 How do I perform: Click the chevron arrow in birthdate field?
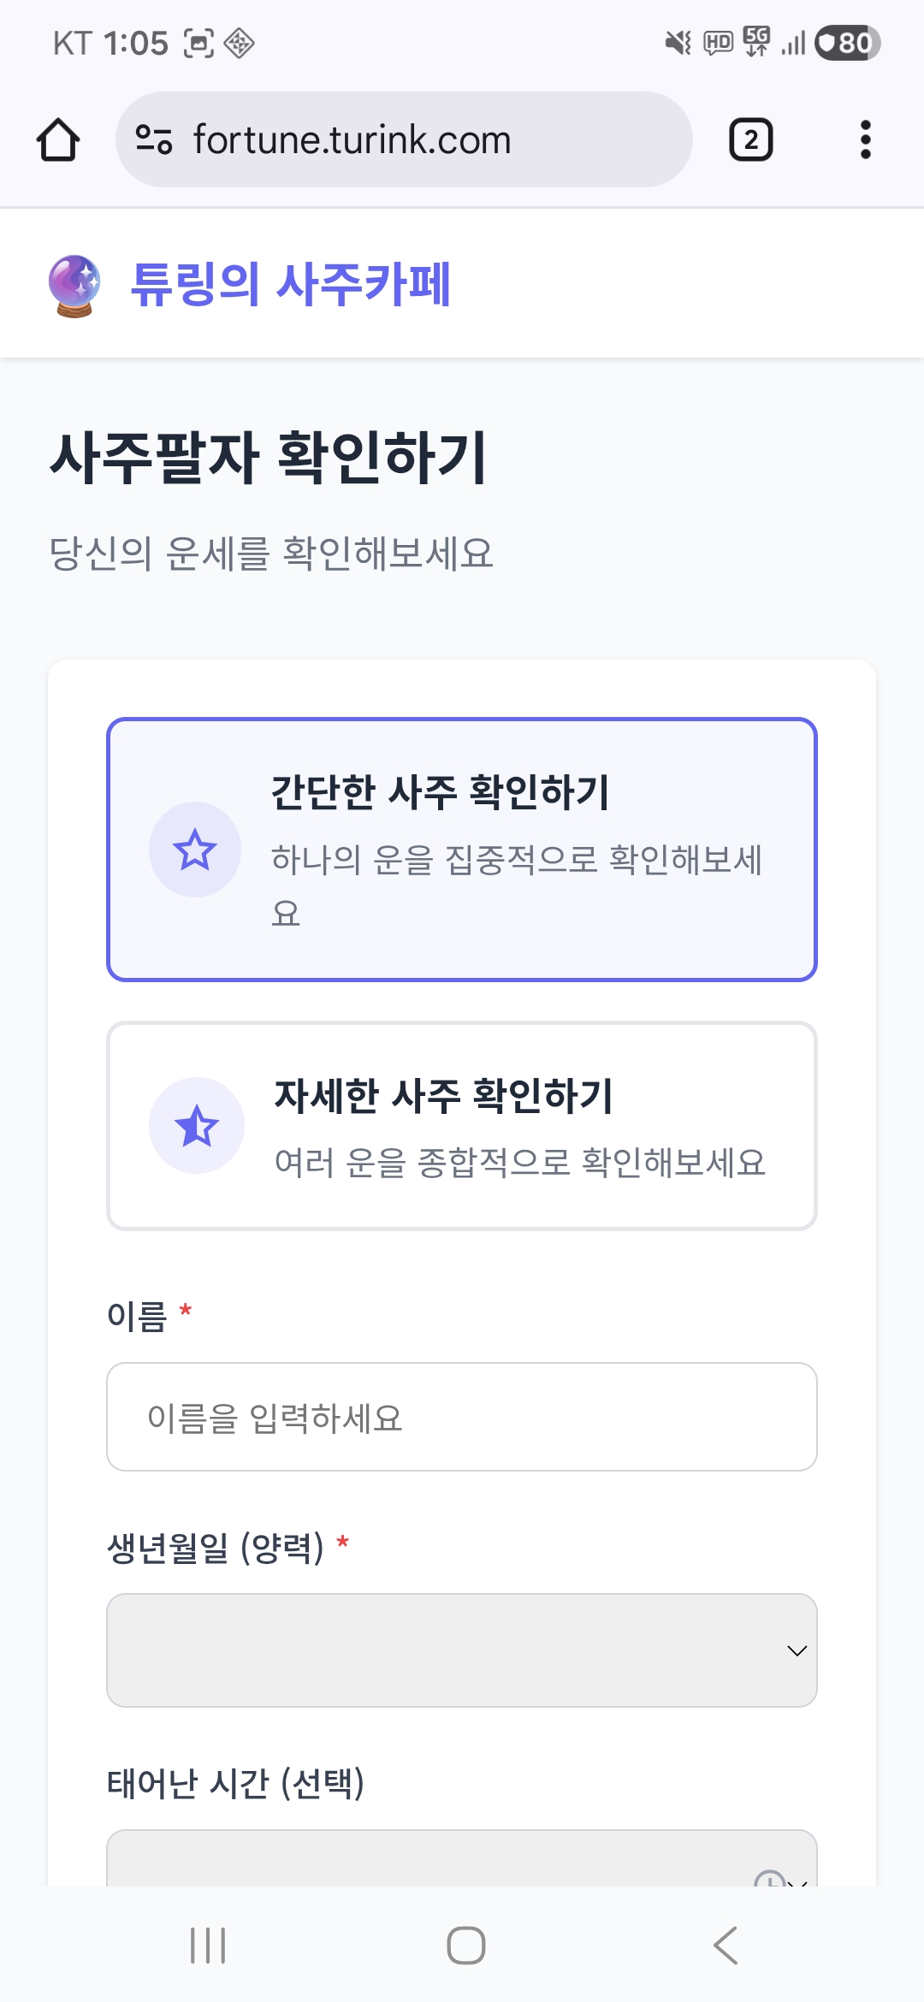(797, 1650)
